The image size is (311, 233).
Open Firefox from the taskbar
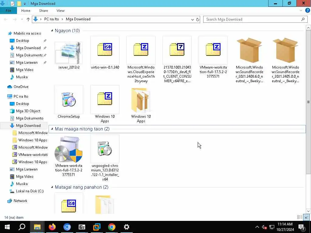point(52,227)
